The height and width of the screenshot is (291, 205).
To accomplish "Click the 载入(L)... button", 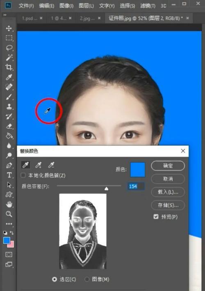I will pos(168,192).
